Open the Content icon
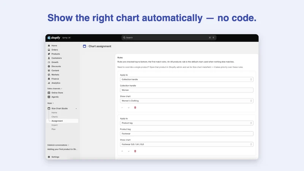Image resolution: width=304 pixels, height=171 pixels. (49, 70)
